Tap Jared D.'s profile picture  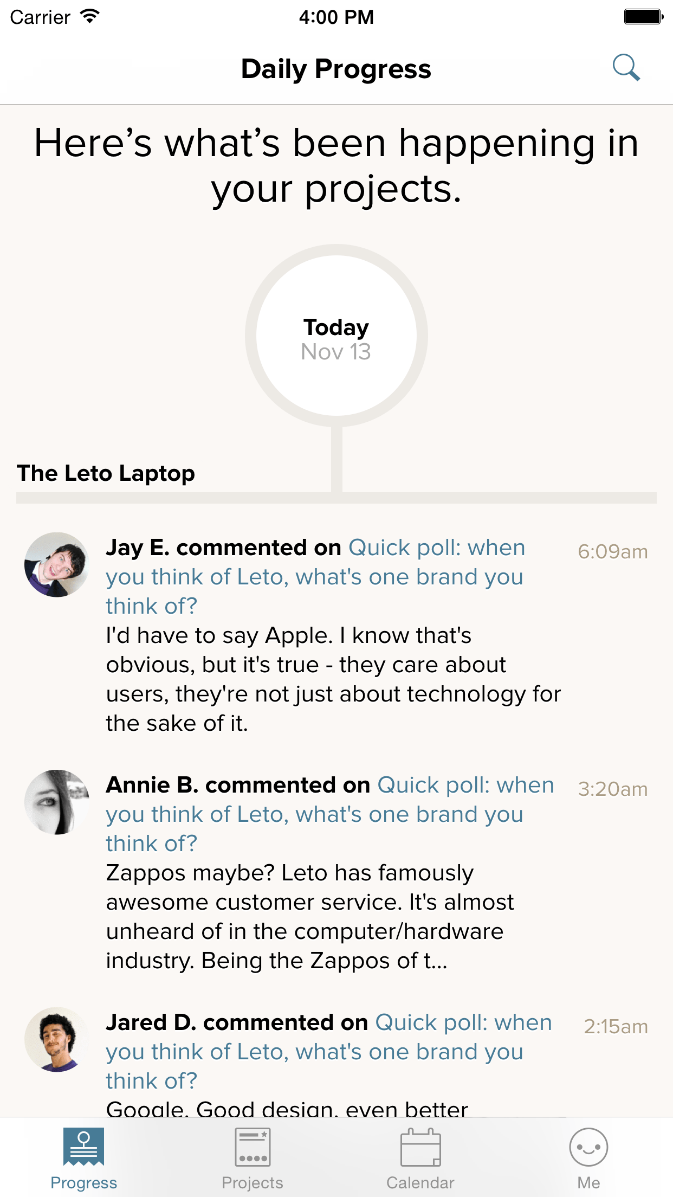point(57,1040)
